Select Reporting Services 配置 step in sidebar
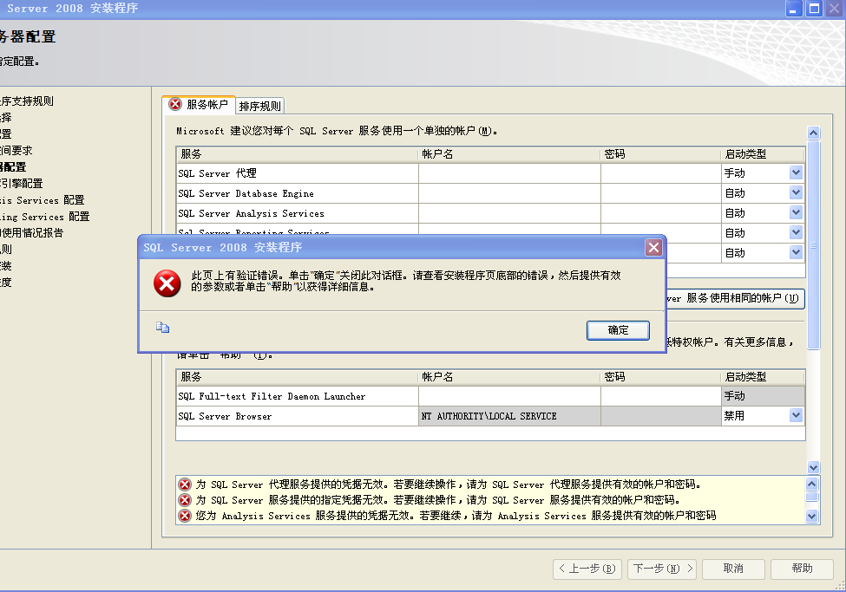Screen dimensions: 846x592 [x=45, y=217]
